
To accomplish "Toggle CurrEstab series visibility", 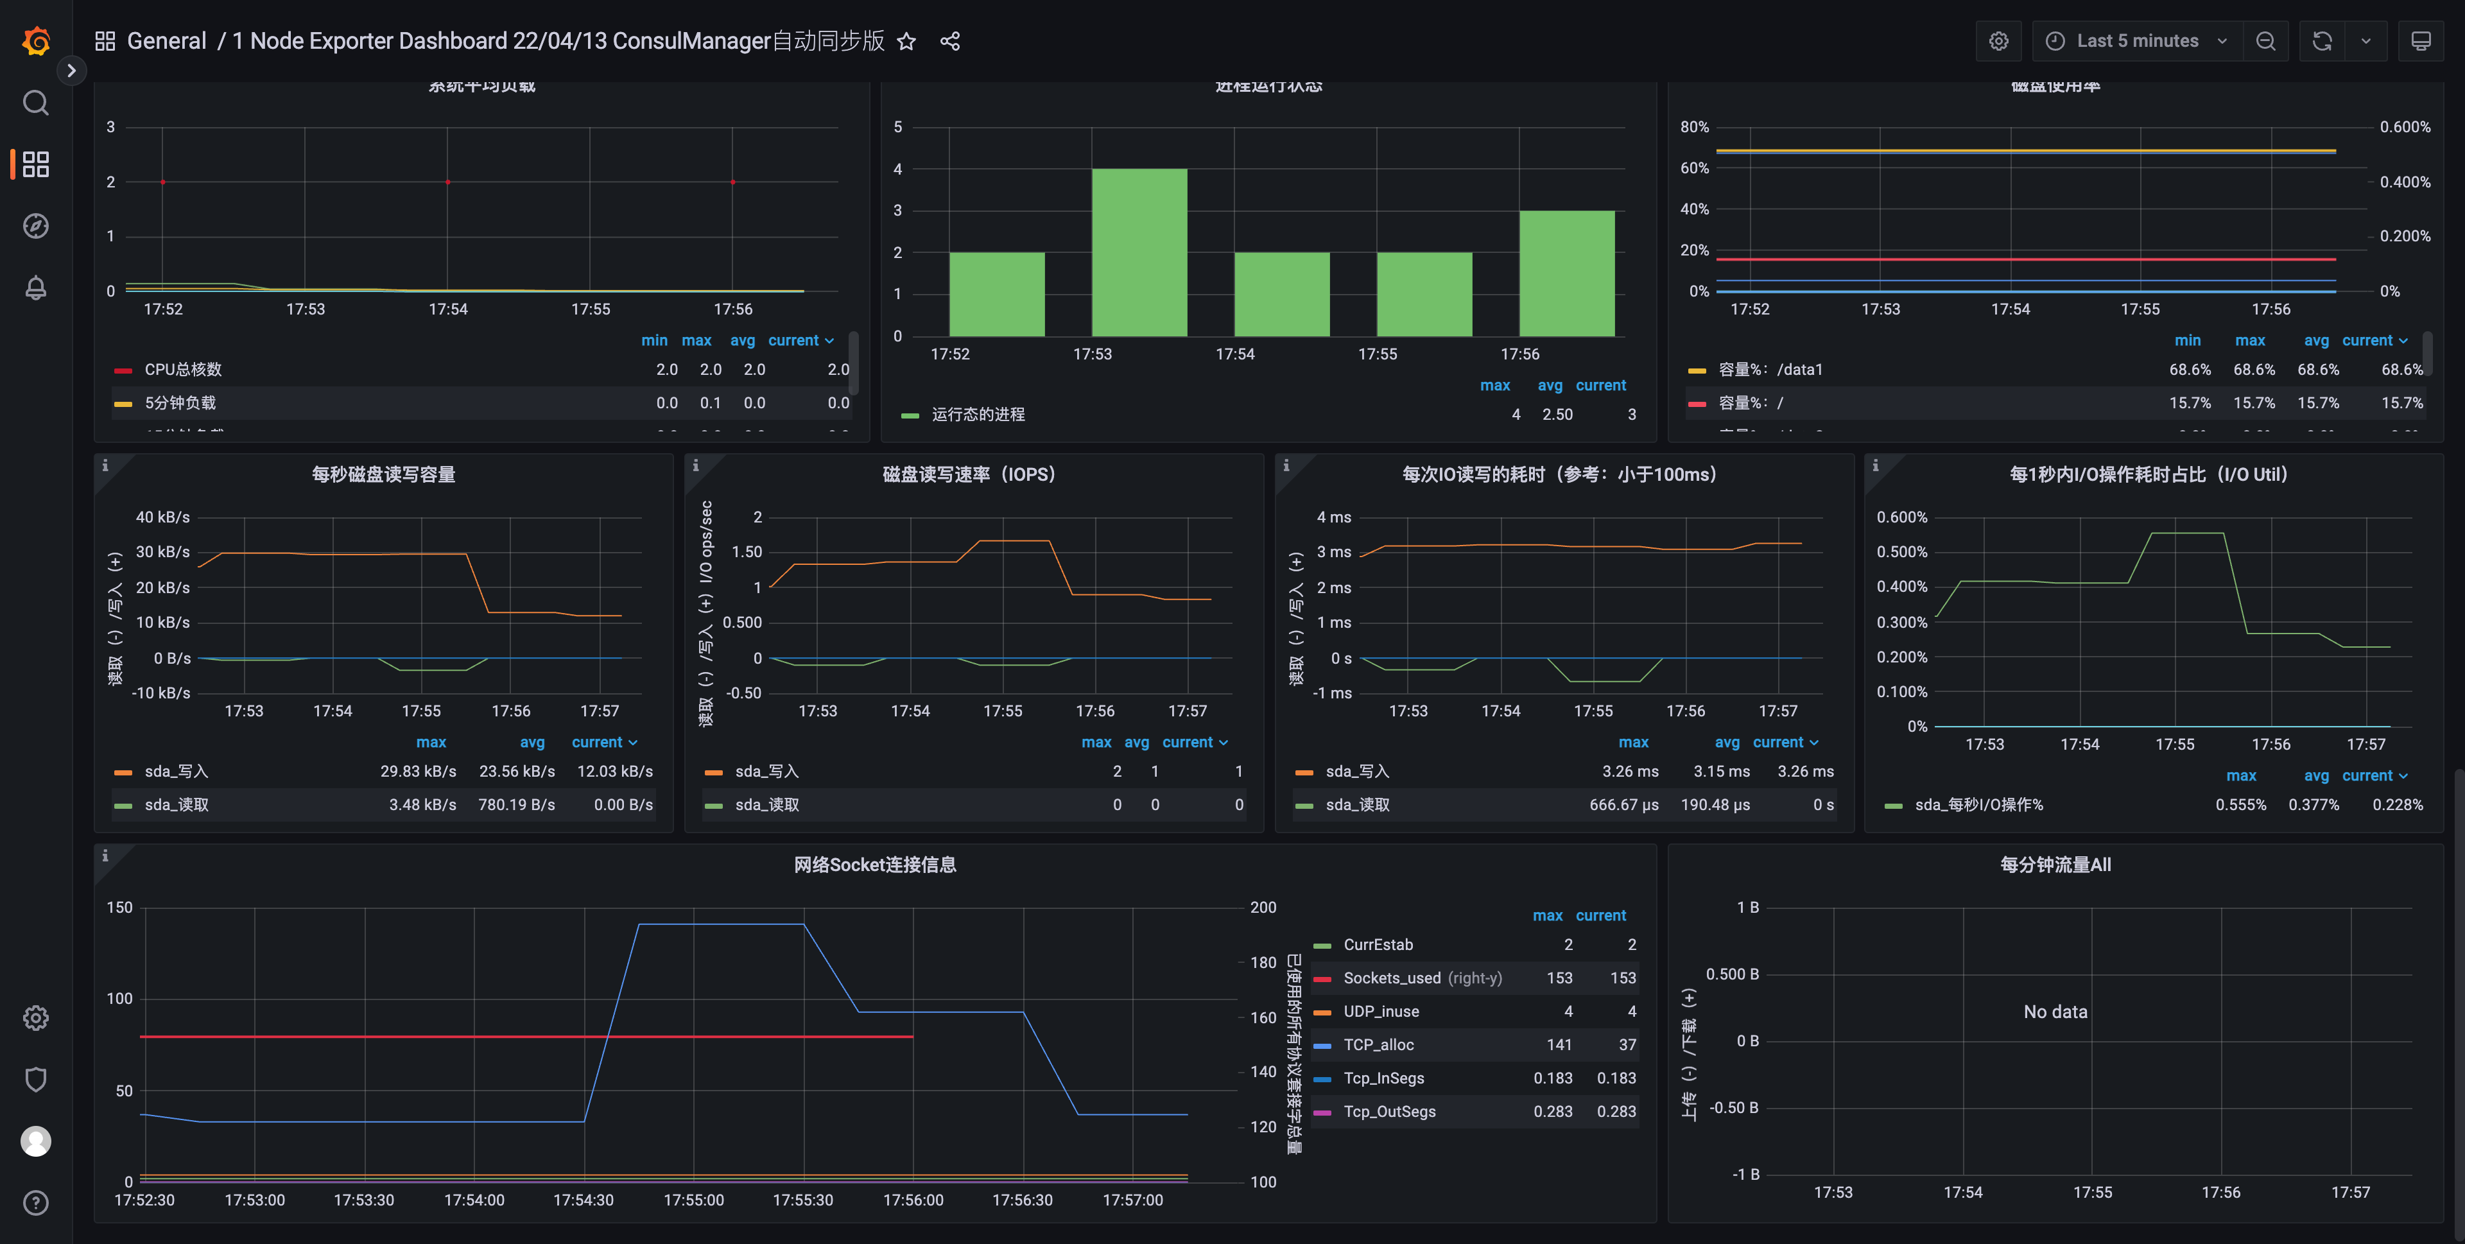I will point(1378,944).
